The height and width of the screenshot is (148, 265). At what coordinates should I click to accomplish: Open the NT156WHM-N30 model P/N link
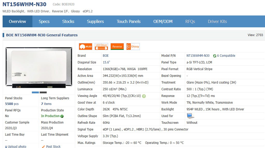[198, 56]
